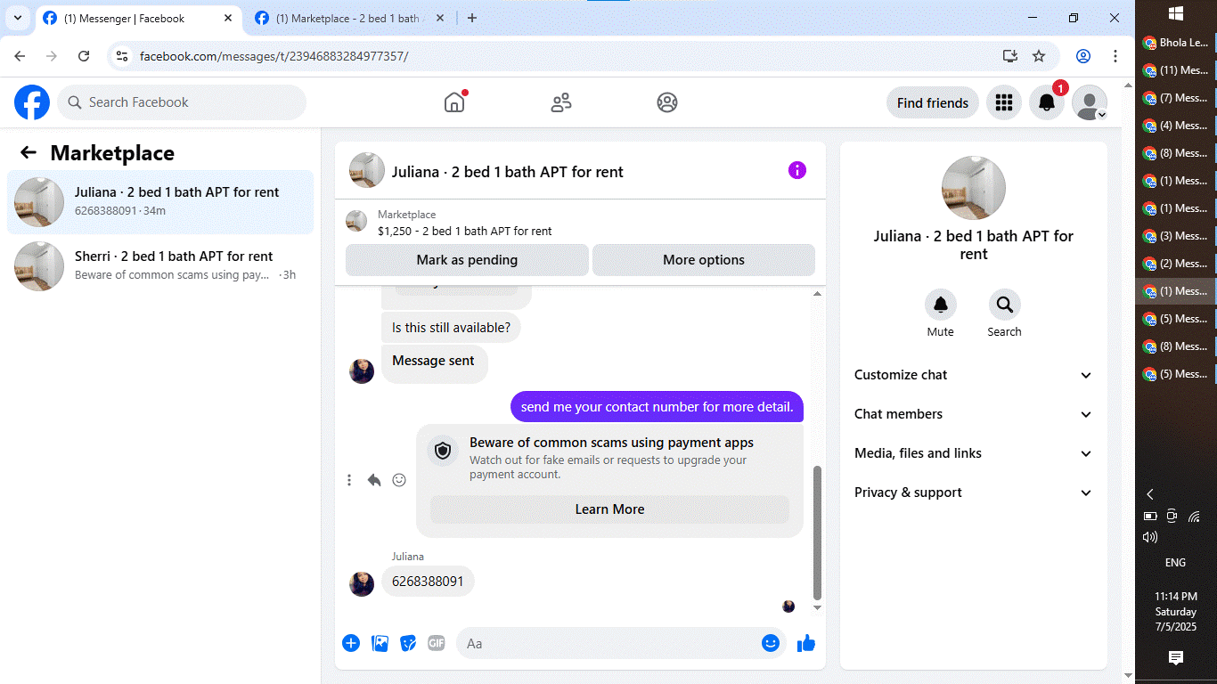Open Chrome profile icon
This screenshot has width=1217, height=684.
(1083, 56)
